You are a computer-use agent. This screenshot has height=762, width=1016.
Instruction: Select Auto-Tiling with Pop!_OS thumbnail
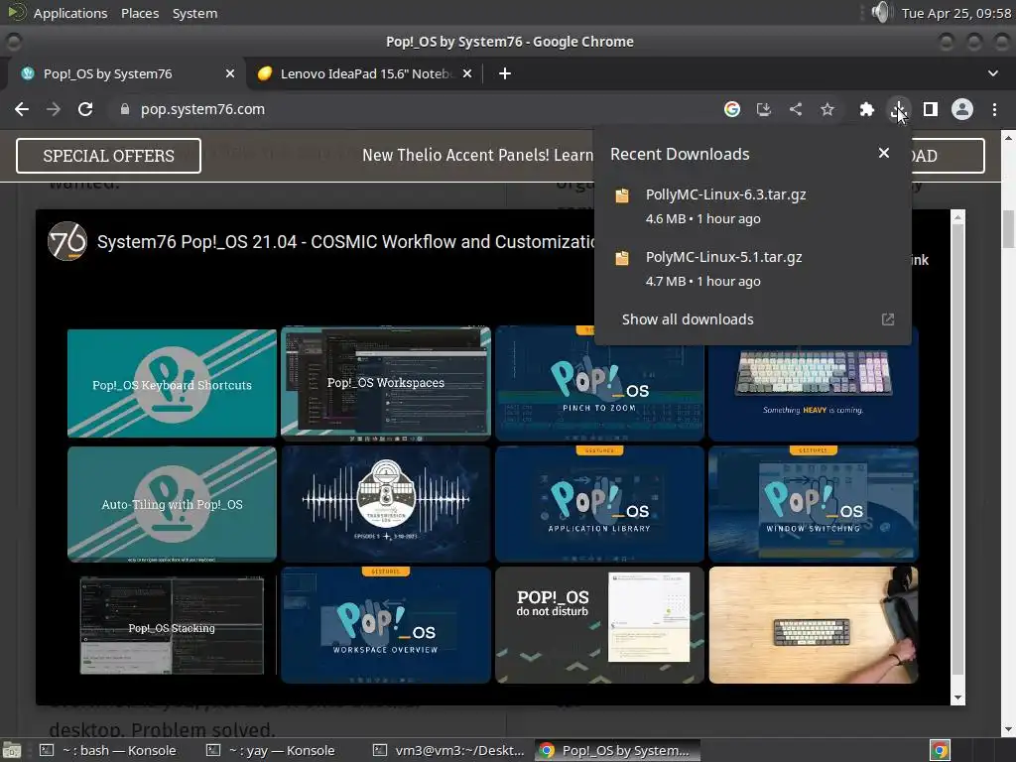(x=172, y=504)
